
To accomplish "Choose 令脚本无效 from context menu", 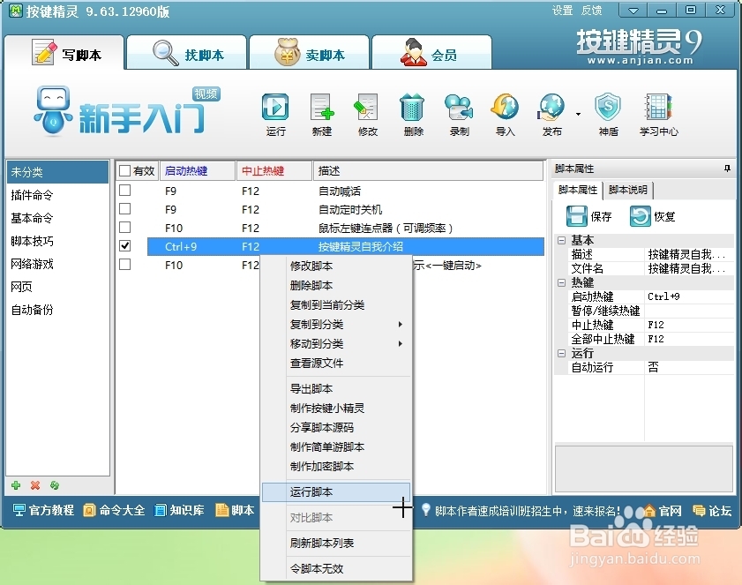I will coord(336,568).
